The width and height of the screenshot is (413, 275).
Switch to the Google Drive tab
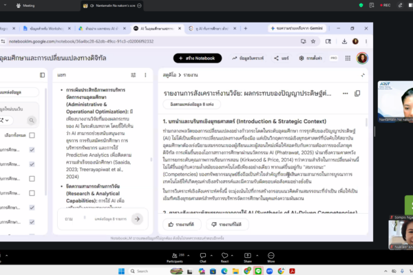tap(102, 28)
